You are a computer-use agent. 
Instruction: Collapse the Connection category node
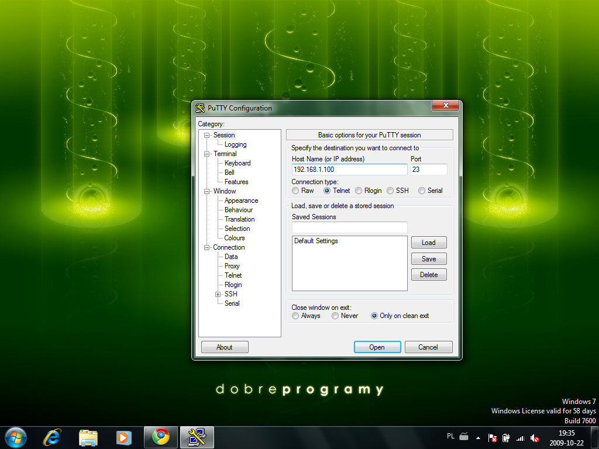(x=206, y=247)
